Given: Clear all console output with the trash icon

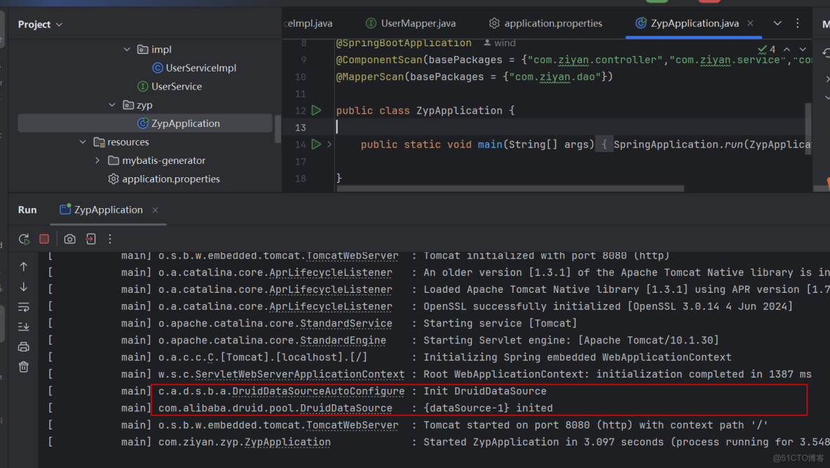Looking at the screenshot, I should click(x=23, y=366).
